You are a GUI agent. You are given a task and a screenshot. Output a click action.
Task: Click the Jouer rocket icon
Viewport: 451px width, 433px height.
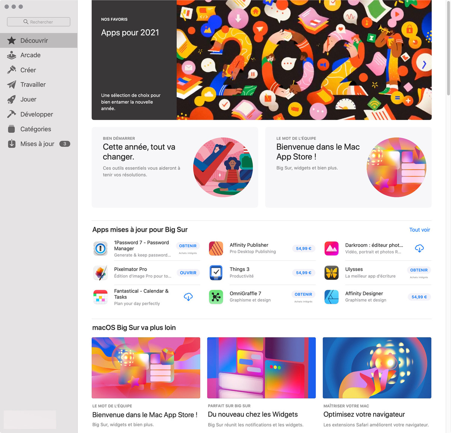point(12,100)
